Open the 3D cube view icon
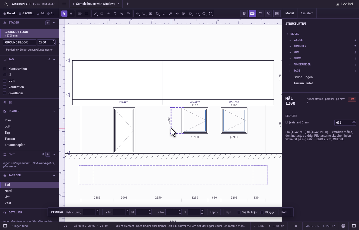359x230 pixels. [269, 14]
